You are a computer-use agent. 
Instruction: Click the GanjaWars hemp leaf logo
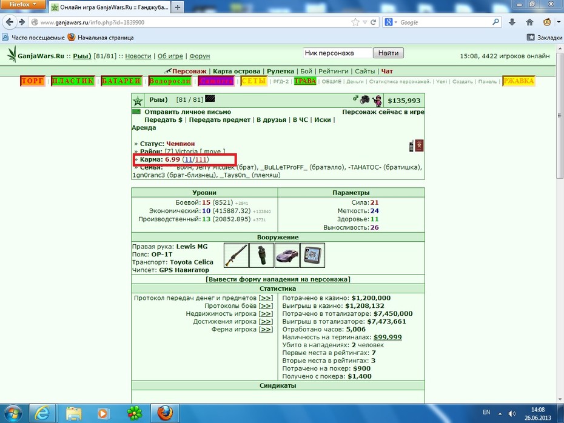point(12,55)
